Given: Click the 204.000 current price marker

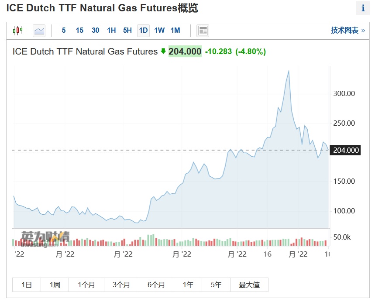Looking at the screenshot, I should (345, 150).
